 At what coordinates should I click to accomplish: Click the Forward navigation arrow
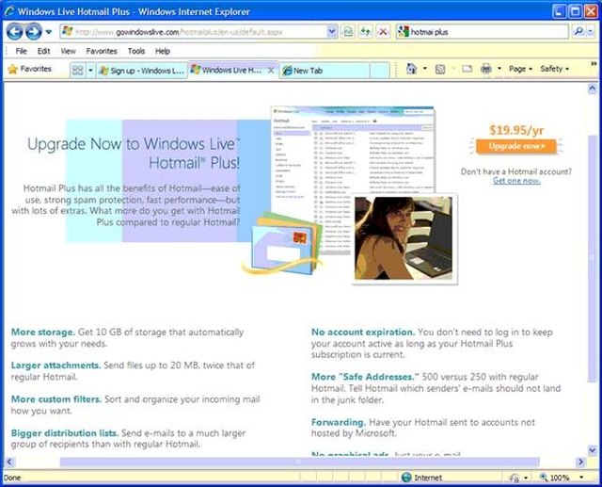[34, 31]
